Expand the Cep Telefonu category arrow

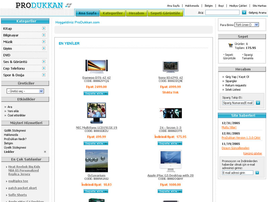44,68
